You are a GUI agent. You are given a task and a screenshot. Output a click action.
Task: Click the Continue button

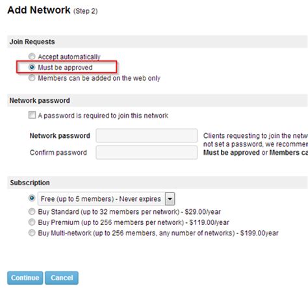(x=25, y=278)
